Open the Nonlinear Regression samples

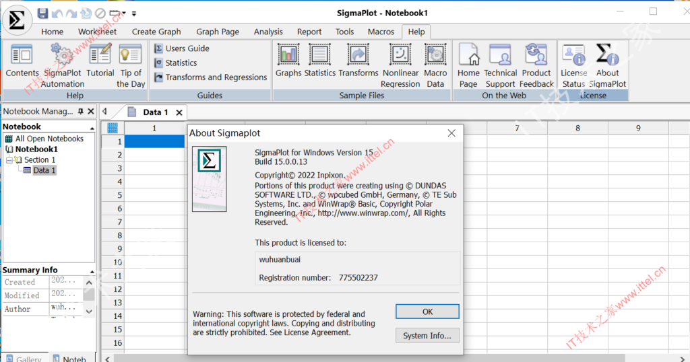point(400,61)
